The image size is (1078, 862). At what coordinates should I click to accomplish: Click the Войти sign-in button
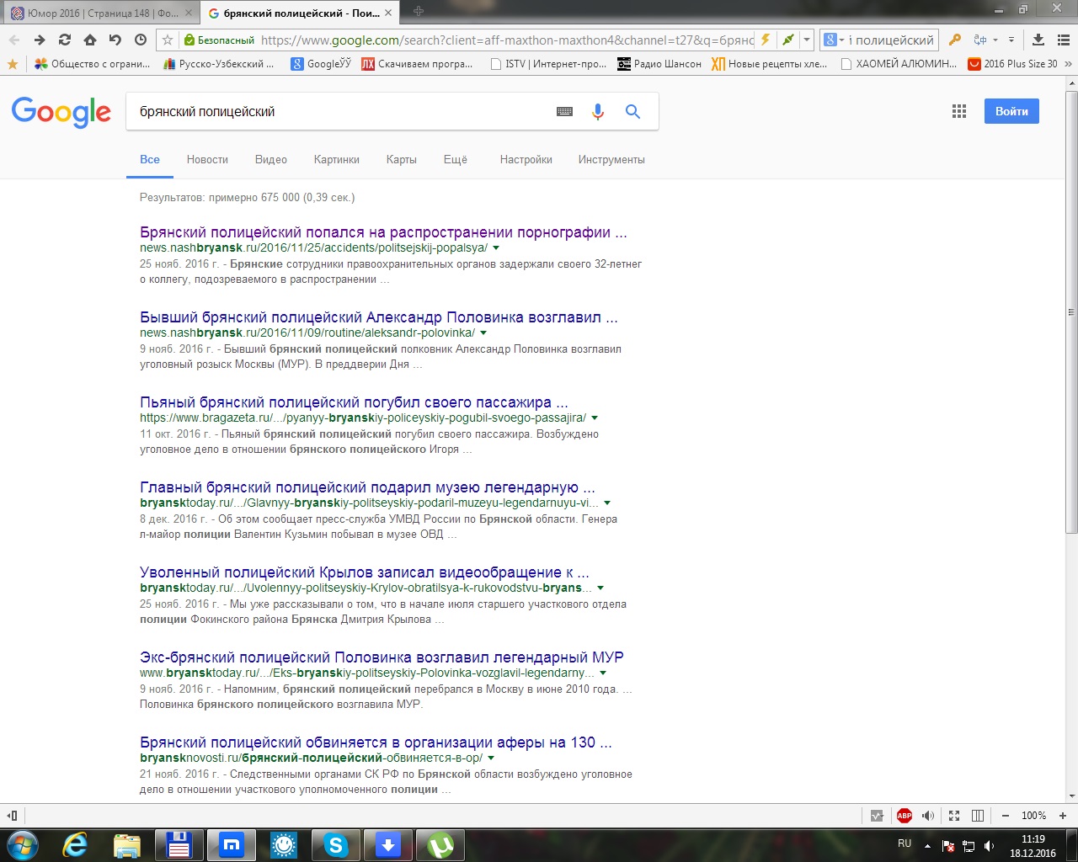click(1011, 111)
